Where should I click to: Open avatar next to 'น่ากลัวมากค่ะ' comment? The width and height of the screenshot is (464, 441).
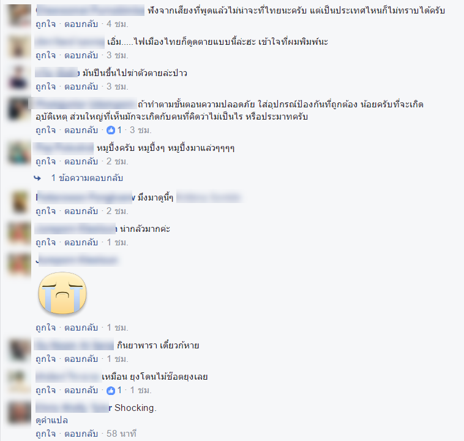pos(19,233)
